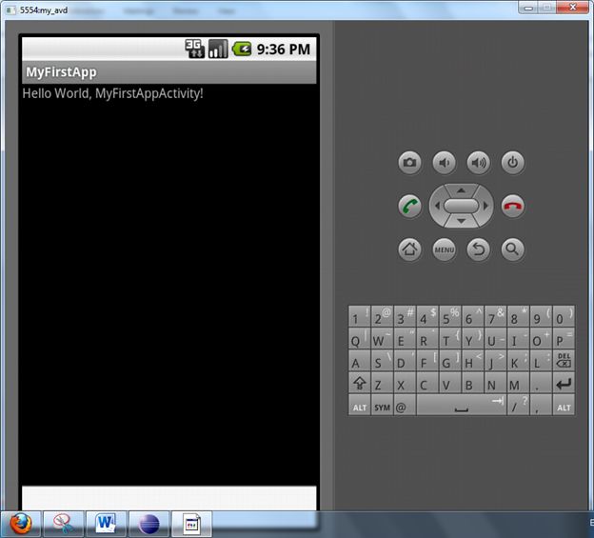The image size is (594, 538).
Task: Tap the 9 key on emulator keyboard
Action: pos(541,316)
